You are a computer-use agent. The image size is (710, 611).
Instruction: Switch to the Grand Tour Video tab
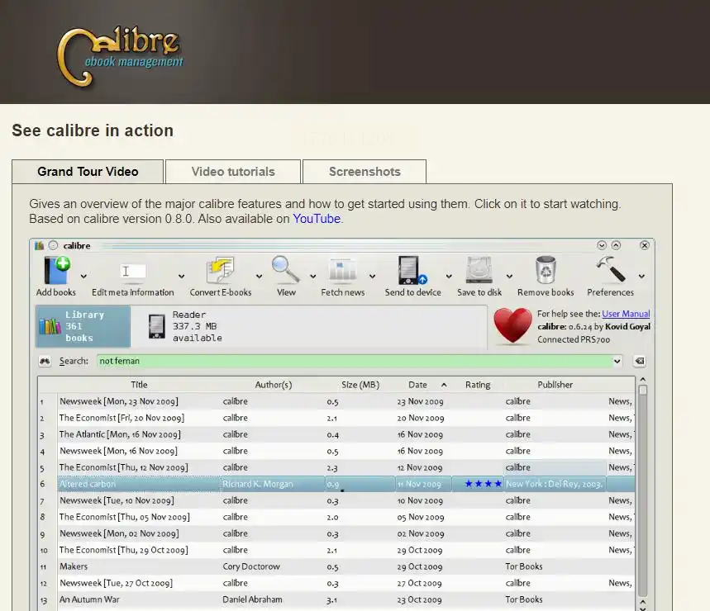coord(88,172)
